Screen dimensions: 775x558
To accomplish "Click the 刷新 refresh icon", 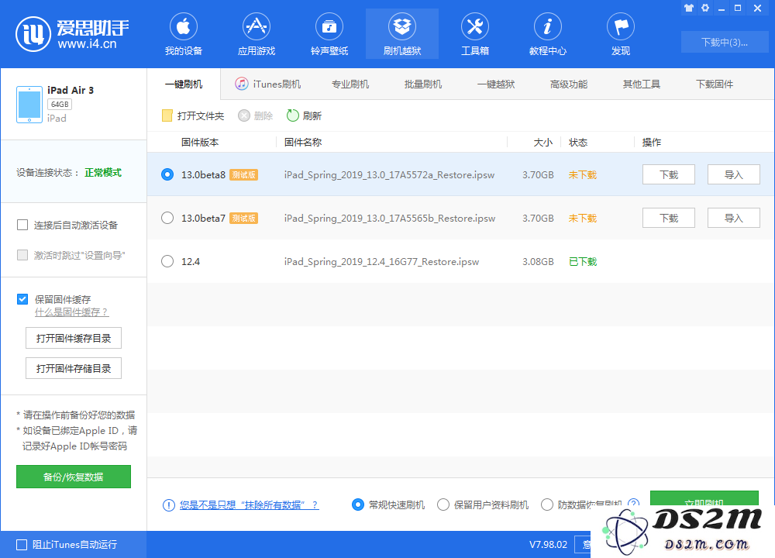I will pos(293,115).
